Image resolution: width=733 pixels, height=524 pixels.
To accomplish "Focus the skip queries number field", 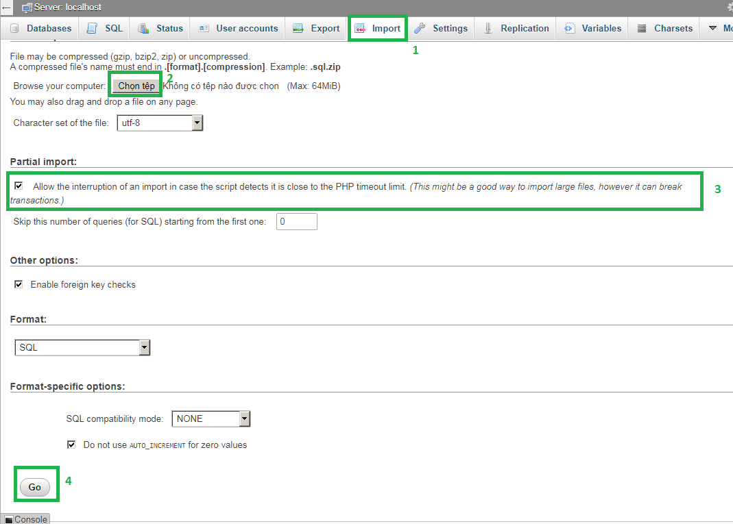I will (x=297, y=221).
